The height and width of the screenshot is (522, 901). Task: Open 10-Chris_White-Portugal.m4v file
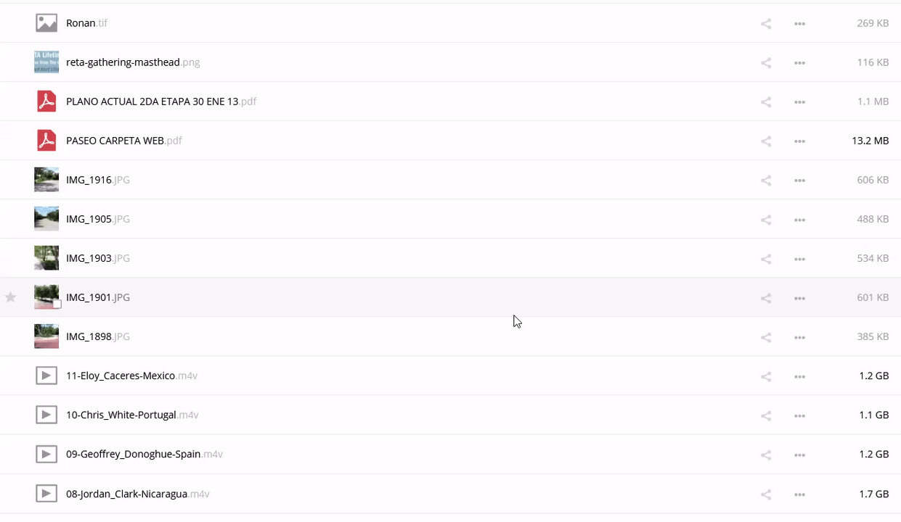coord(121,415)
